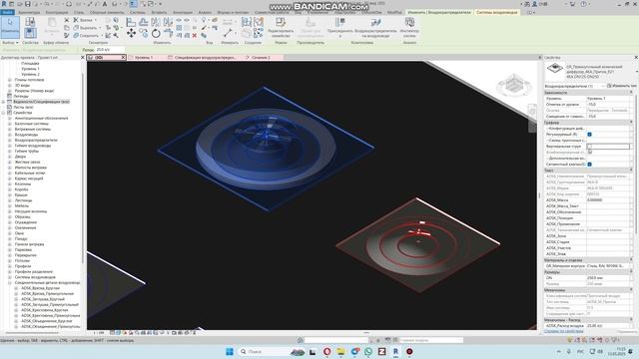The width and height of the screenshot is (639, 359).
Task: Select ADSK_Врезка_Круглая in the browser tree
Action: point(40,288)
